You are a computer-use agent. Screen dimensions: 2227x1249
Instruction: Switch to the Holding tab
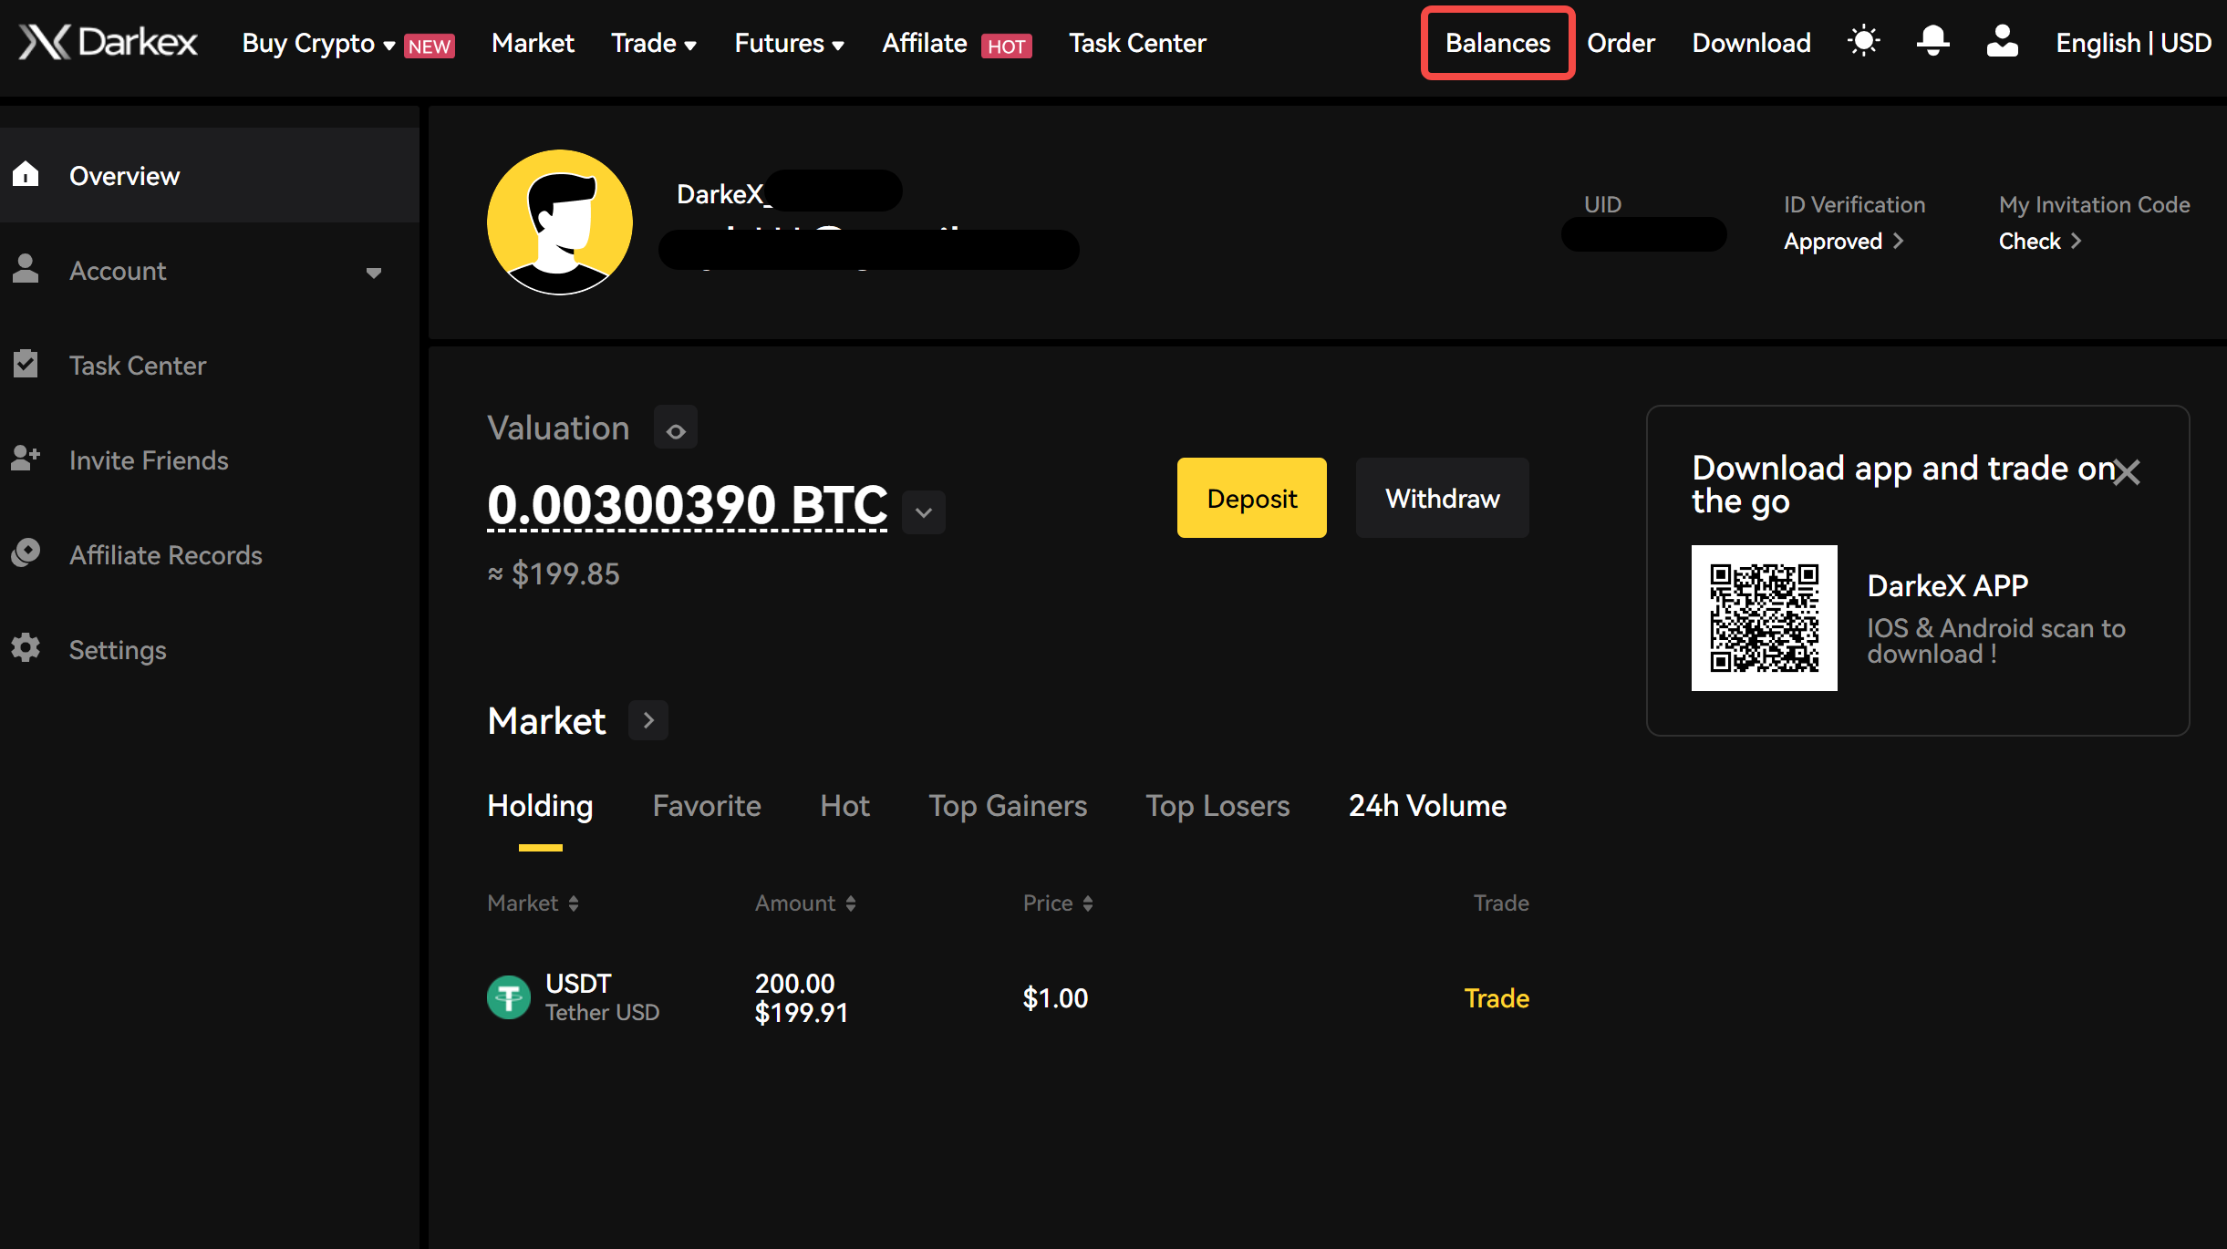[x=540, y=806]
